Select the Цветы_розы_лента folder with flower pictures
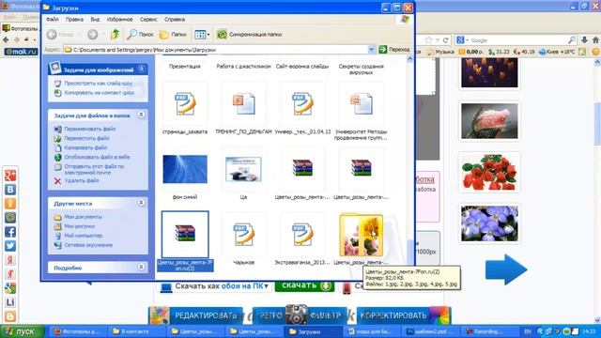 coord(361,235)
